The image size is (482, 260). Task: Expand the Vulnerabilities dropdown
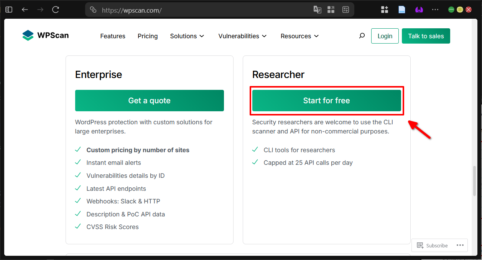pos(242,36)
